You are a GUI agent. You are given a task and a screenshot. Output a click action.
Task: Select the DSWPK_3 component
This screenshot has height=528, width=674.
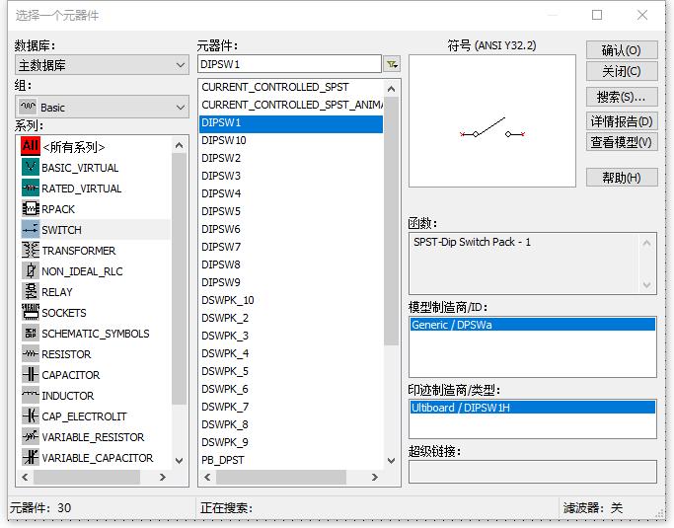coord(291,336)
